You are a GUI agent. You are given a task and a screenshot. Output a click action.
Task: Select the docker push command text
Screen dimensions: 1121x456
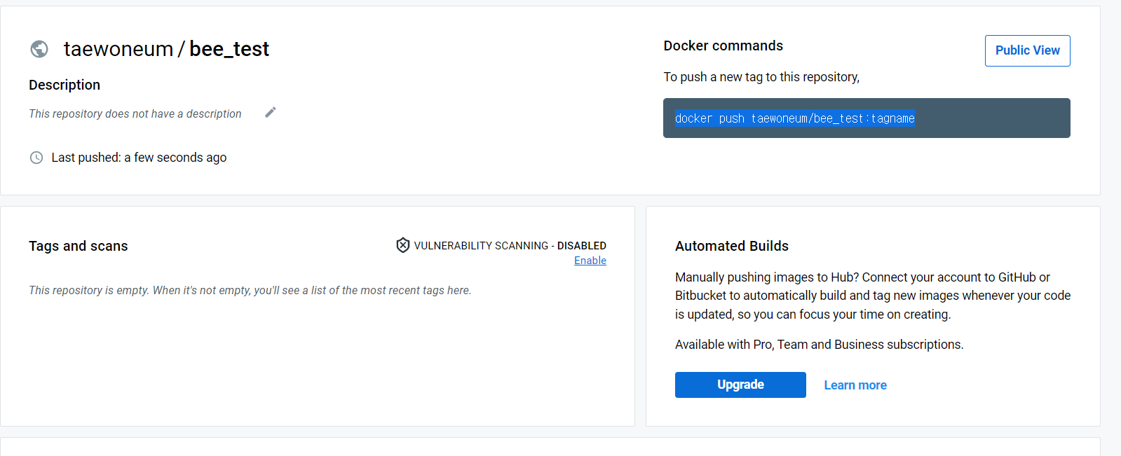794,118
